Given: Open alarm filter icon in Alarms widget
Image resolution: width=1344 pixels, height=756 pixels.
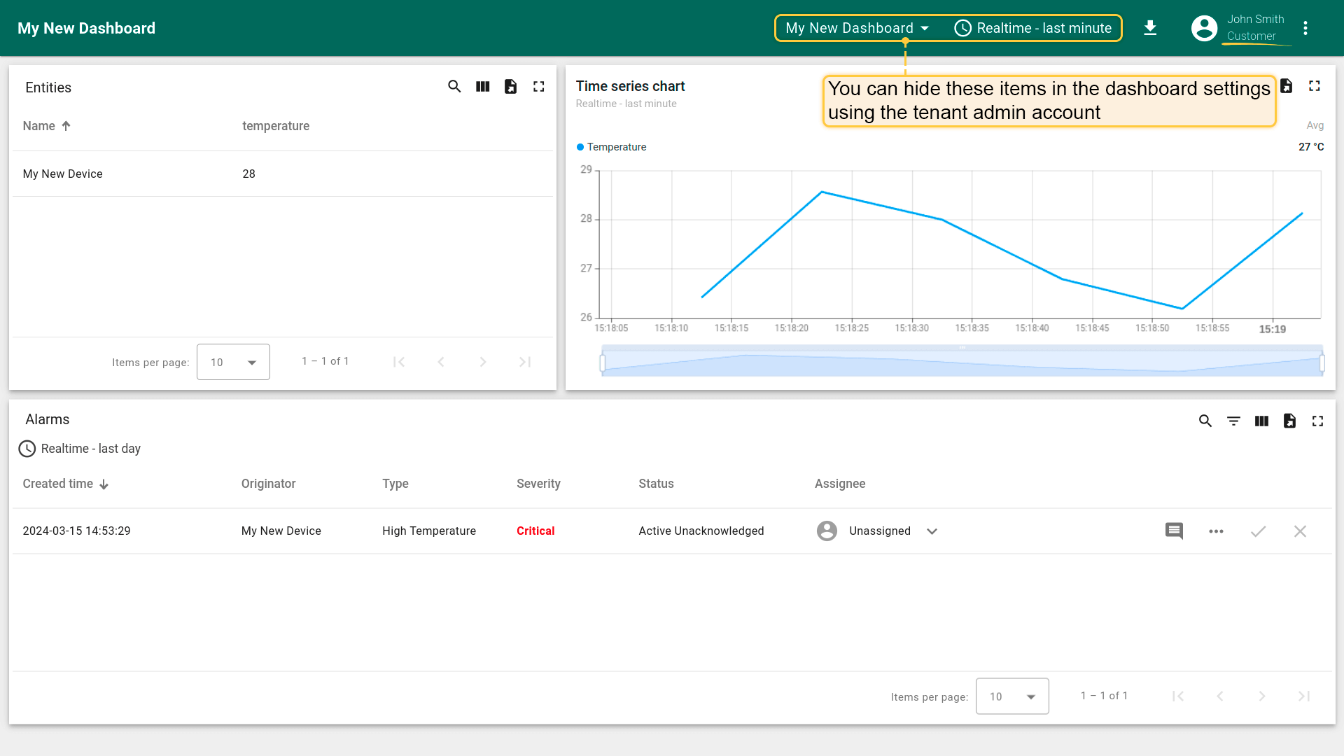Looking at the screenshot, I should click(x=1233, y=421).
